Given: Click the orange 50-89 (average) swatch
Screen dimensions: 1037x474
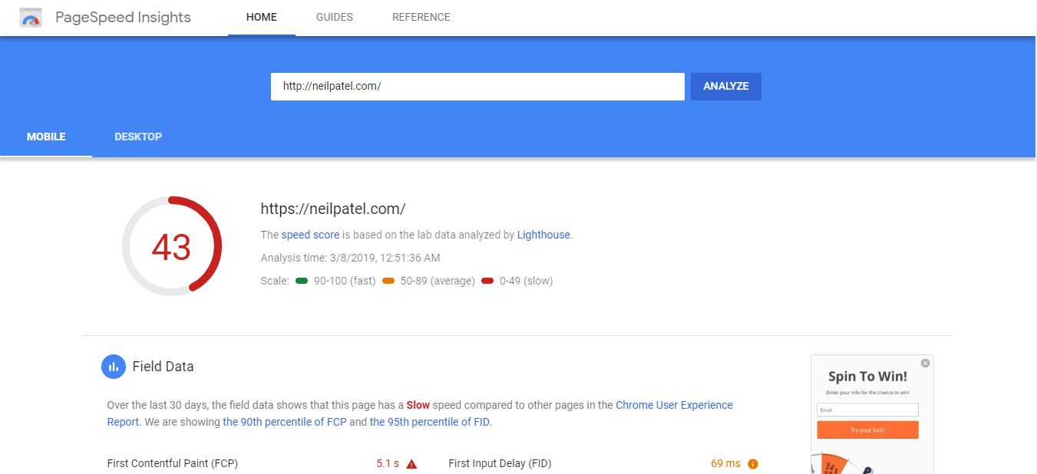Looking at the screenshot, I should tap(388, 281).
